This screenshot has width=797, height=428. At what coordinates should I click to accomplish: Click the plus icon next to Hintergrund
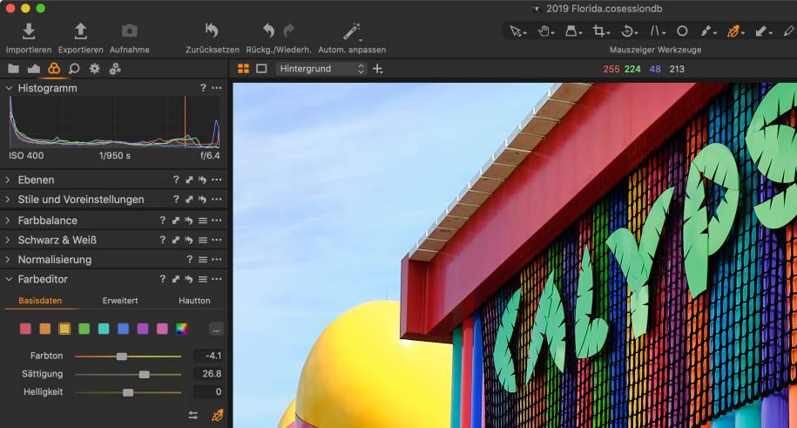pyautogui.click(x=378, y=69)
